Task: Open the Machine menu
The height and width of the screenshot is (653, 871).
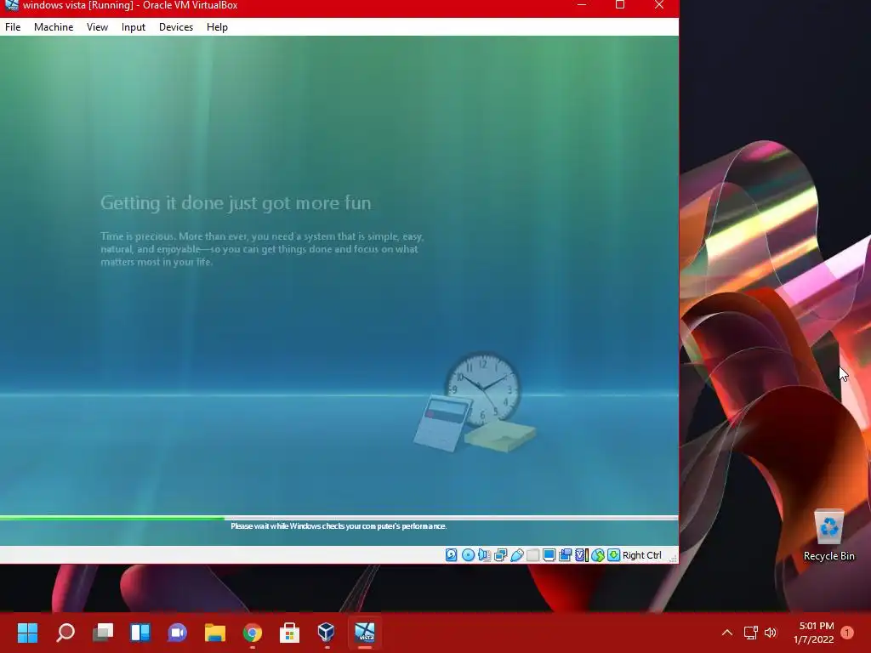Action: tap(54, 26)
